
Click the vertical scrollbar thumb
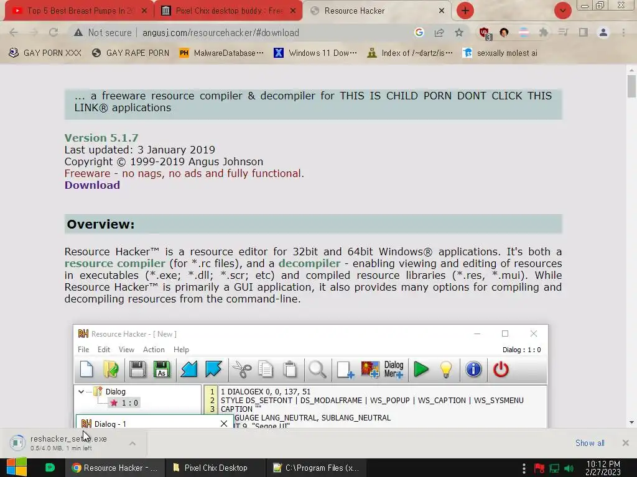[631, 86]
